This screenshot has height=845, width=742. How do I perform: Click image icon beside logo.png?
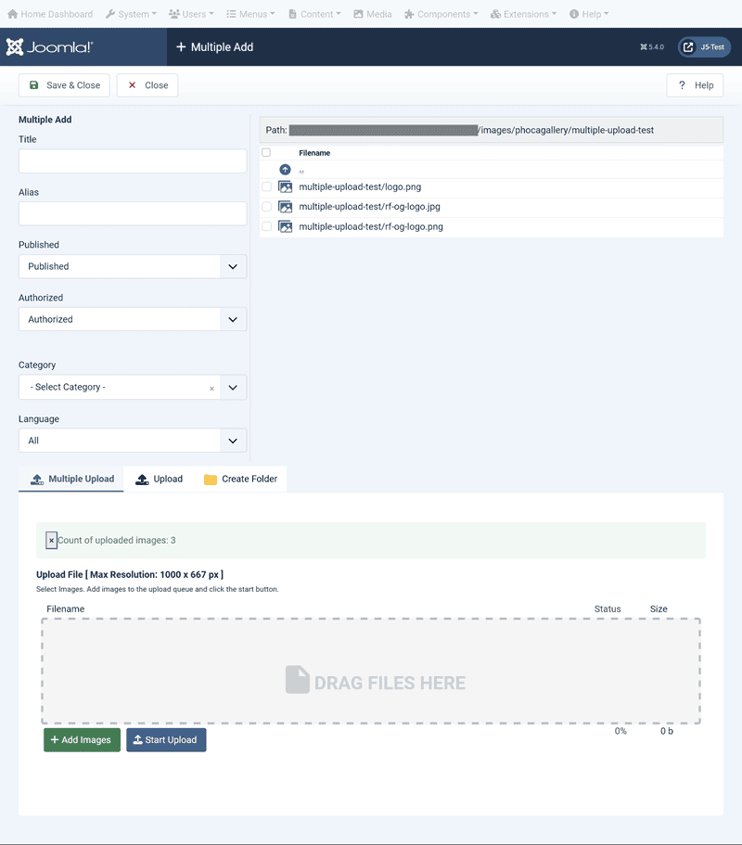[x=285, y=187]
